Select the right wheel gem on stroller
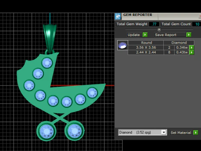This screenshot has width=201, height=151. 75,131
